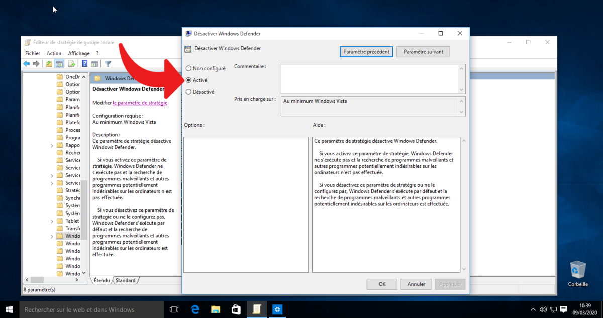
Task: Open Task View on the taskbar
Action: tap(174, 309)
